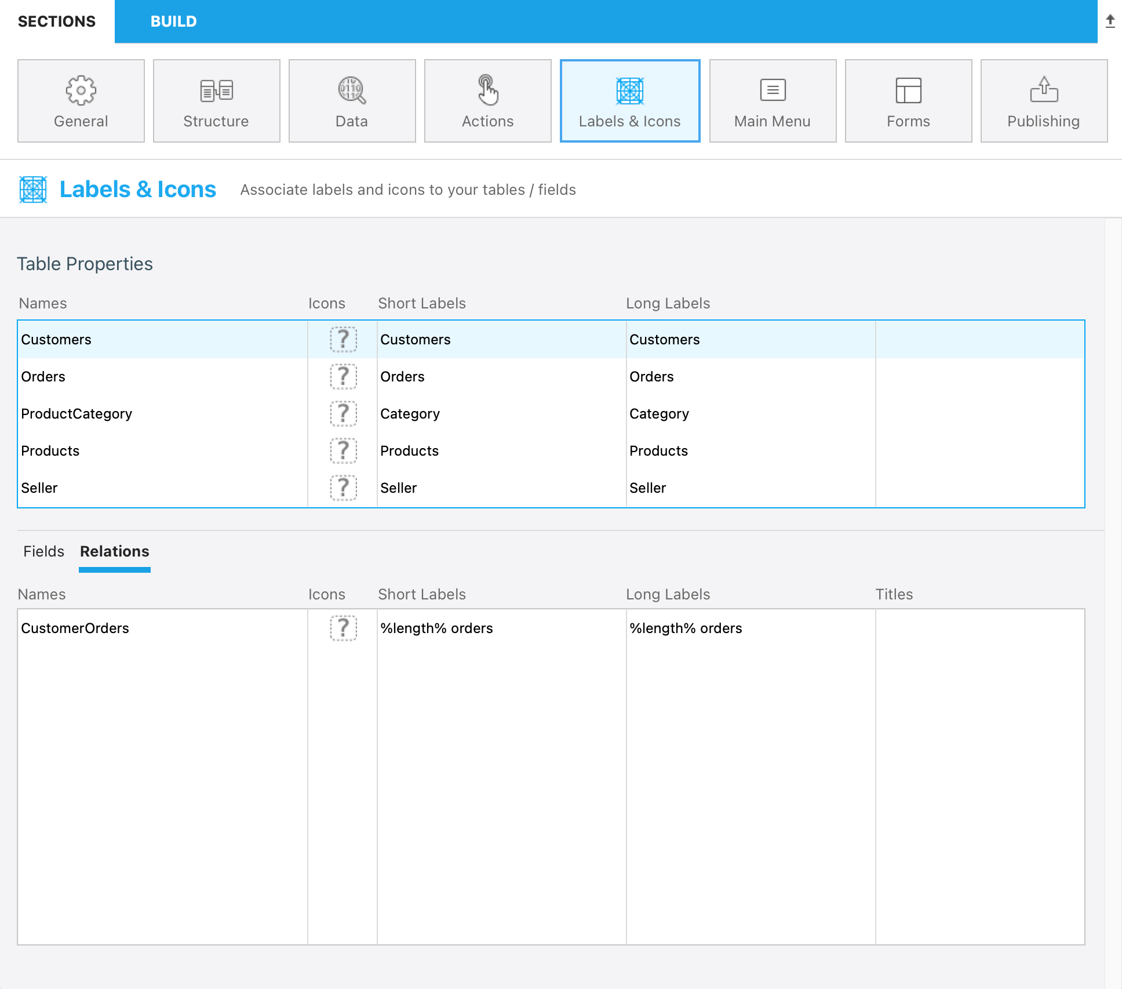The image size is (1122, 989).
Task: Click the Titles cell for CustomerOrders
Action: [979, 628]
